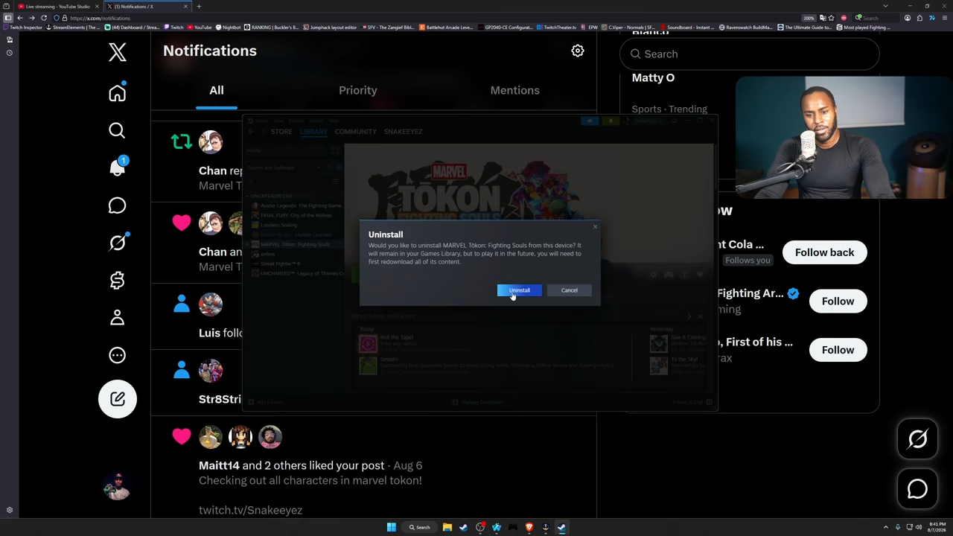Show hidden tray icons chevron

(x=885, y=527)
